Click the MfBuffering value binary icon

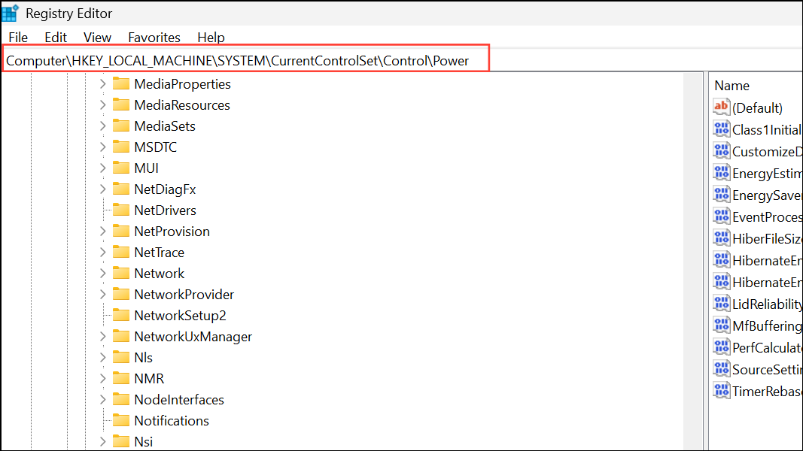click(721, 325)
